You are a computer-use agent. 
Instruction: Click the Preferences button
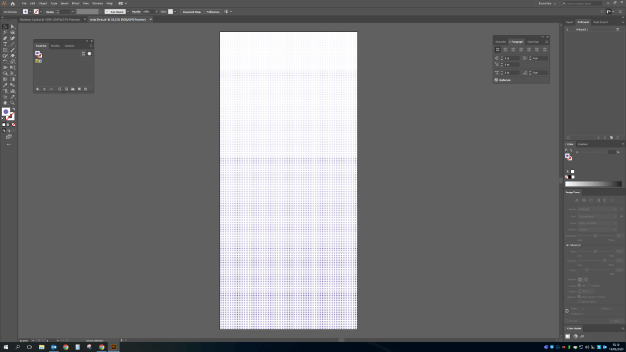tap(212, 12)
